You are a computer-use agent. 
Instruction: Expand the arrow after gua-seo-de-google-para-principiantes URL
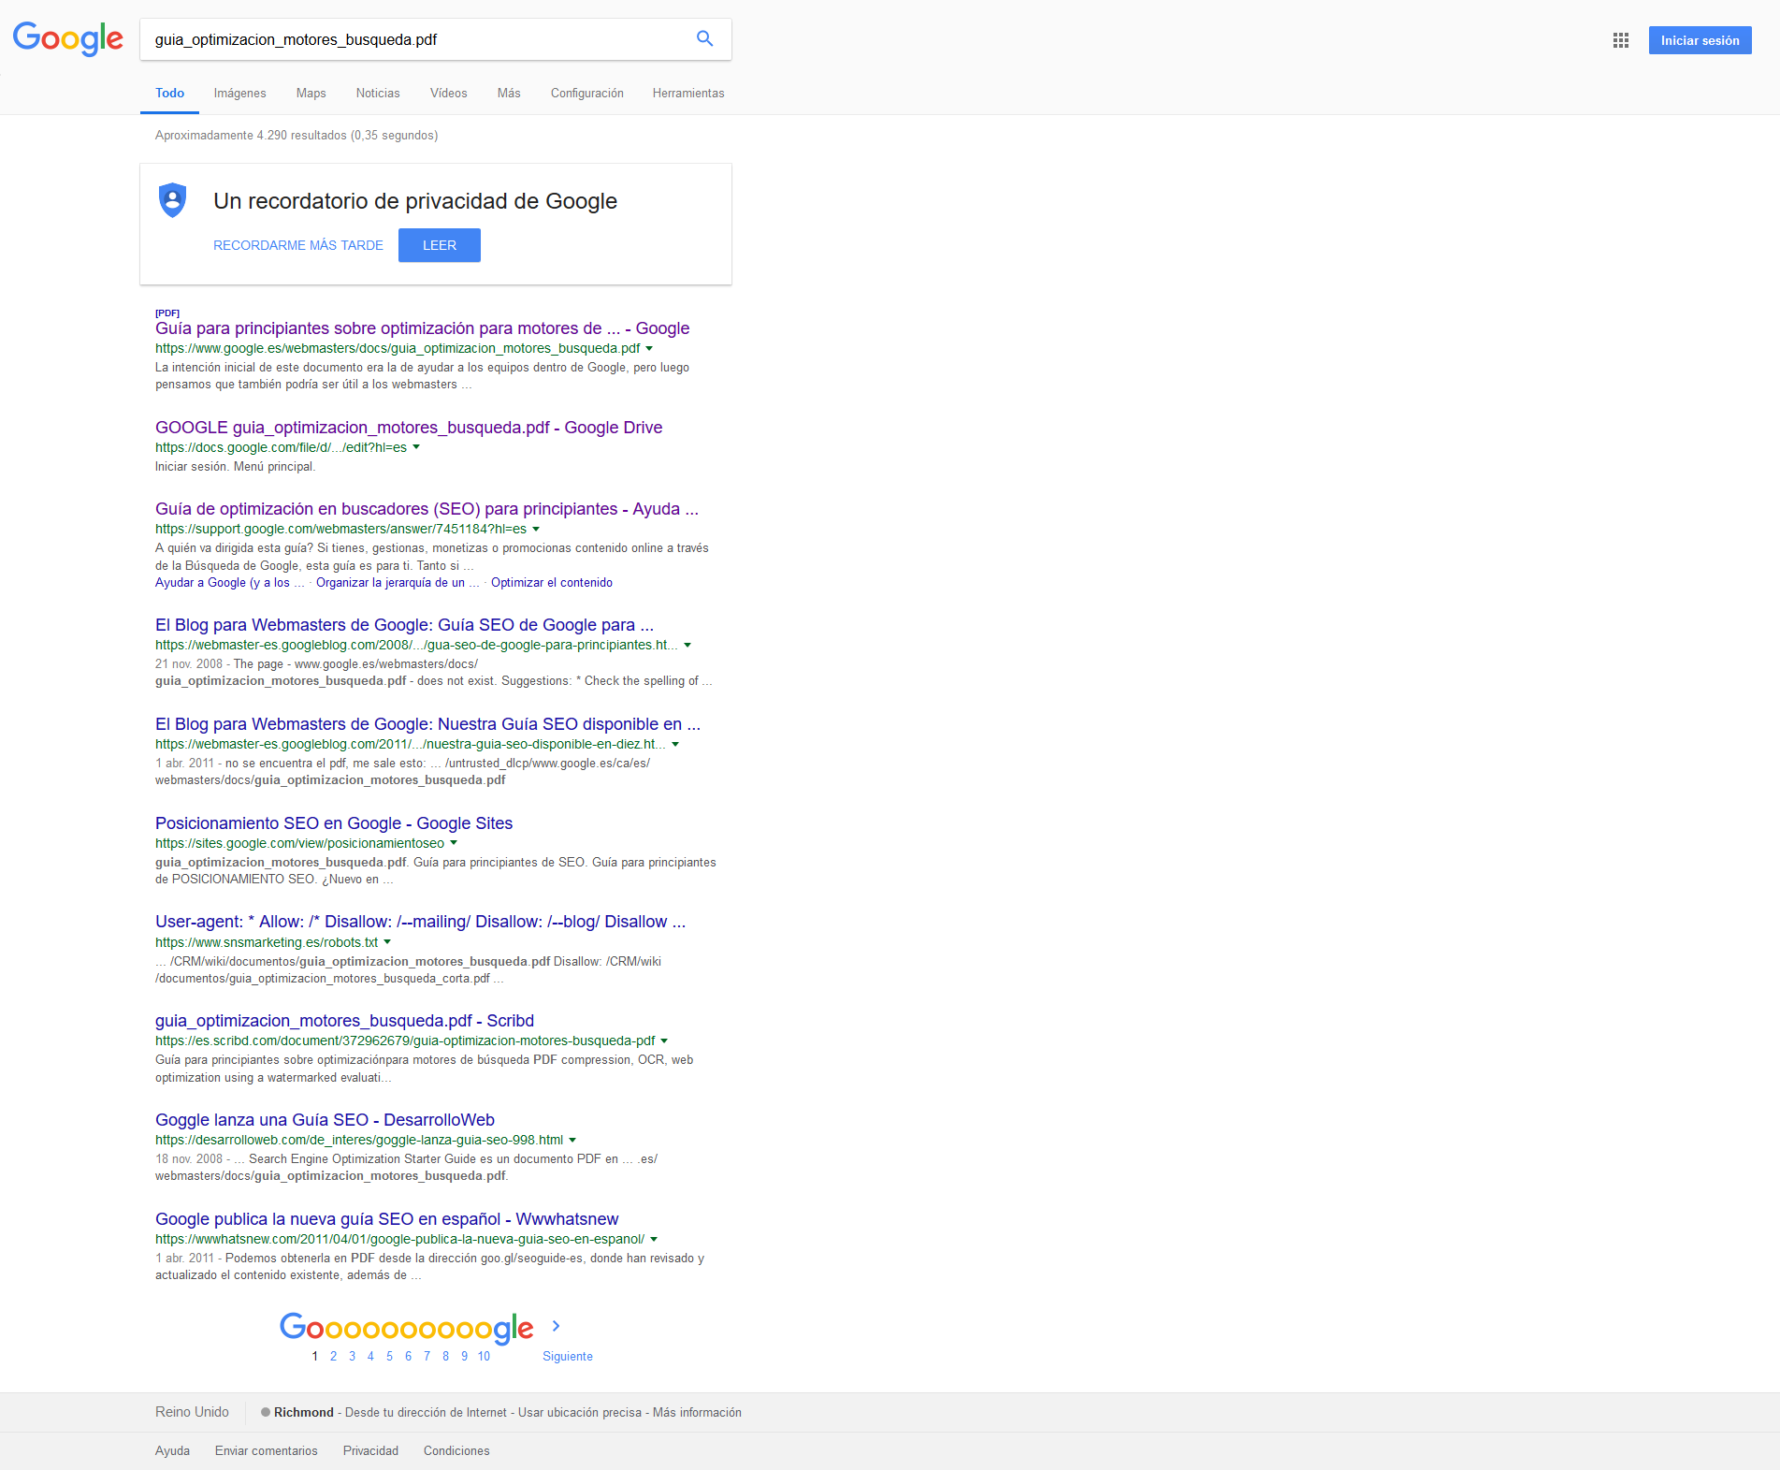(x=687, y=645)
